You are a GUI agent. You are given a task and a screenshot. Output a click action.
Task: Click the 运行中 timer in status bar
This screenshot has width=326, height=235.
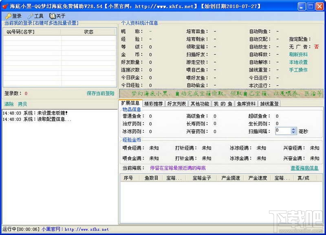pos(21,229)
